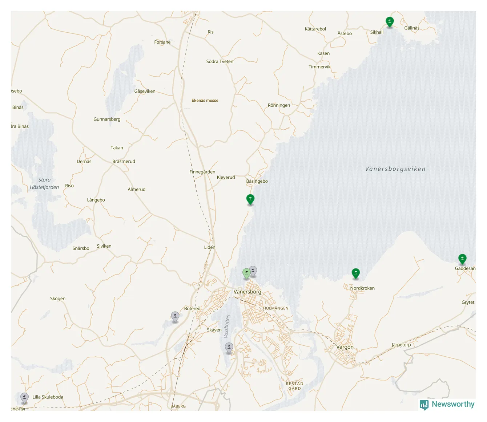
Task: Select the Takan place label
Action: 117,148
